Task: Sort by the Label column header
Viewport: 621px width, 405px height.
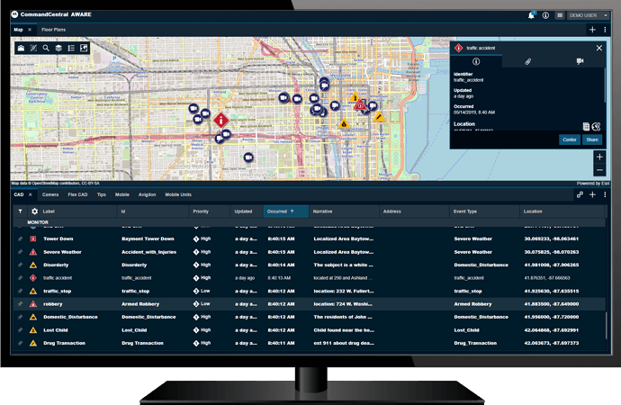Action: click(78, 211)
